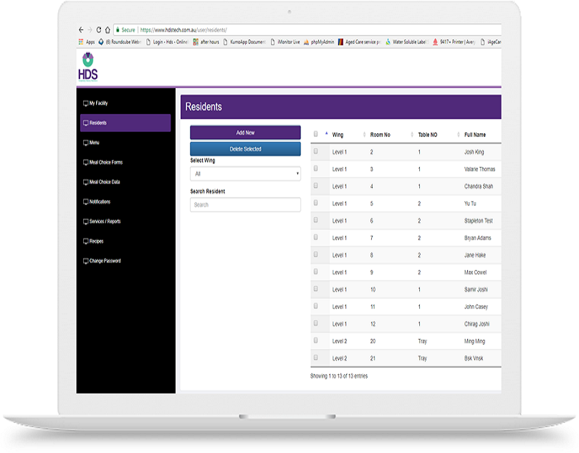Open the Water Soluble Label bookmark

pos(407,42)
